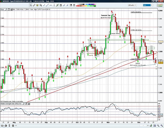Click the 'Nov' date axis label
Viewport: 164px width, 128px height.
108,122
